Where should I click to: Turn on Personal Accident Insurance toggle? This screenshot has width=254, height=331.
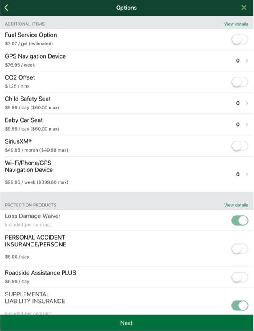pos(240,249)
